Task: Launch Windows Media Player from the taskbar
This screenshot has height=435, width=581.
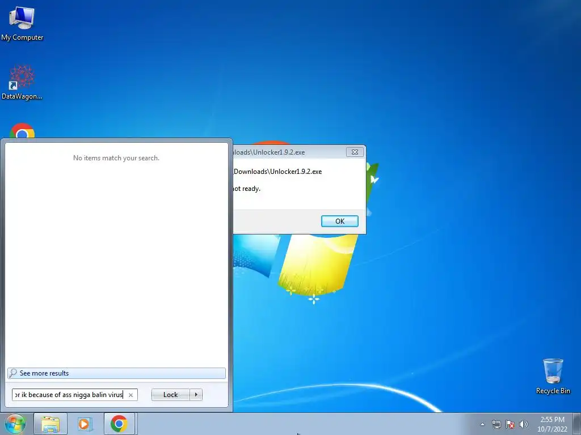Action: tap(85, 424)
